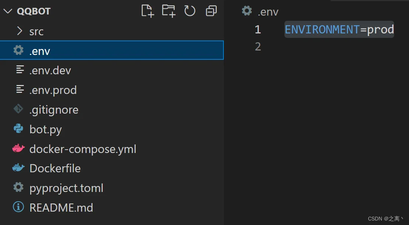Click the pink Docker icon for docker-compose.yml
Viewport: 409px width, 225px height.
click(19, 149)
